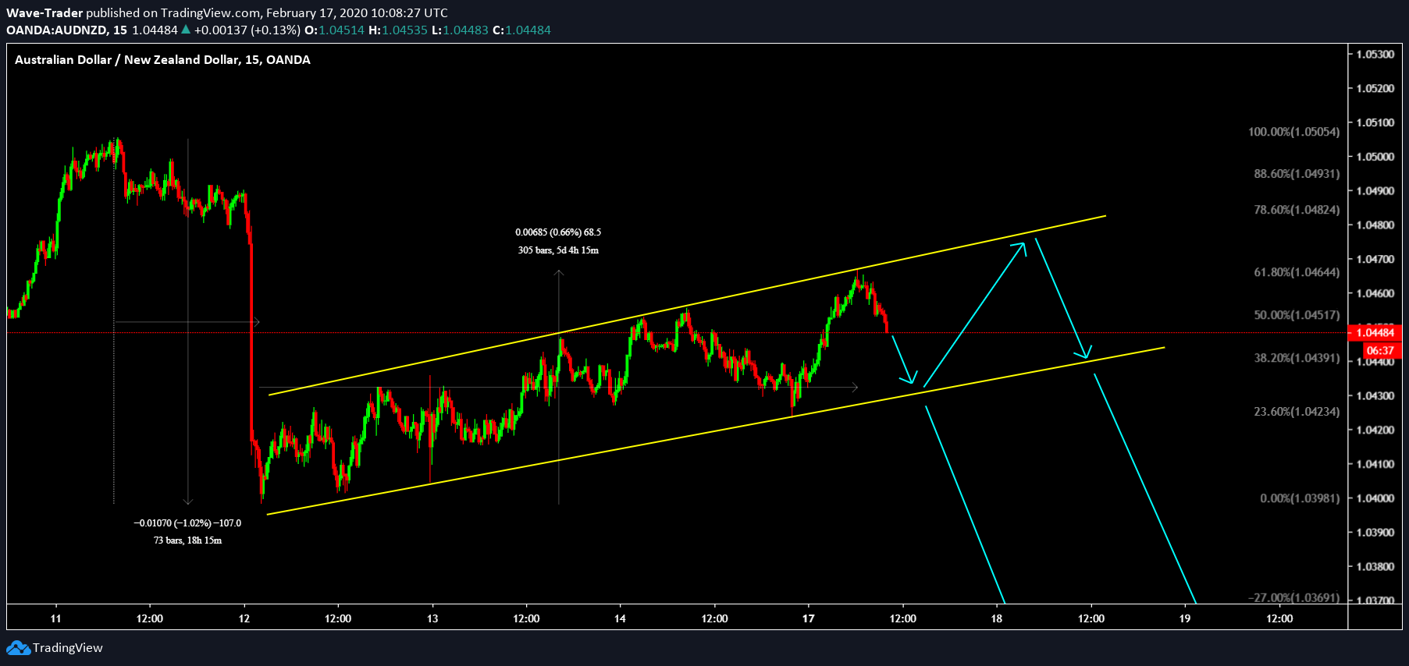Viewport: 1409px width, 666px height.
Task: Click the 0.00%(1.03981) Fibonacci label
Action: [x=1300, y=498]
